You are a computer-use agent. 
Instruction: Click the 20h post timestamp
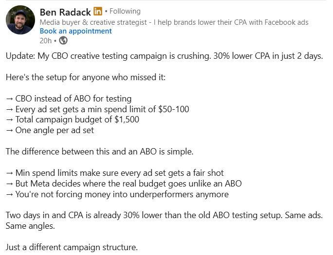[45, 40]
